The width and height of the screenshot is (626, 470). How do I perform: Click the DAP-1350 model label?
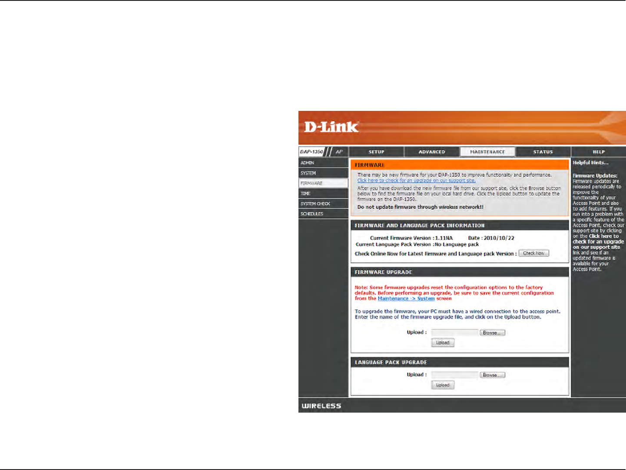(x=311, y=152)
